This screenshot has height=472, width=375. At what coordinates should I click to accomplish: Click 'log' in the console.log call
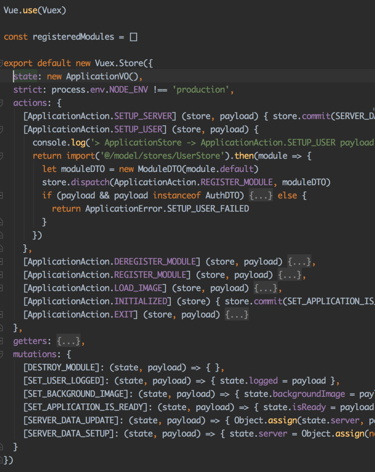pos(78,143)
